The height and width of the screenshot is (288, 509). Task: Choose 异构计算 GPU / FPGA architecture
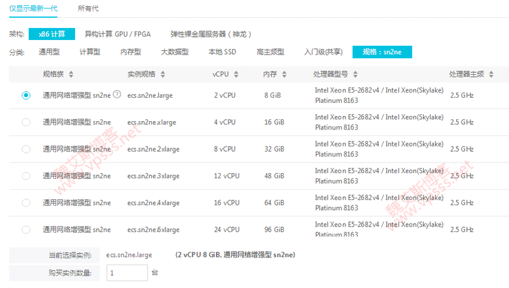pyautogui.click(x=118, y=34)
